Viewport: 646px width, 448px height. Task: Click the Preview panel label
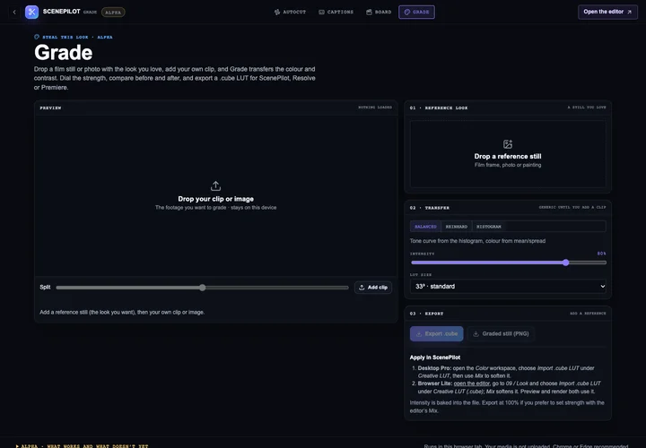(50, 108)
